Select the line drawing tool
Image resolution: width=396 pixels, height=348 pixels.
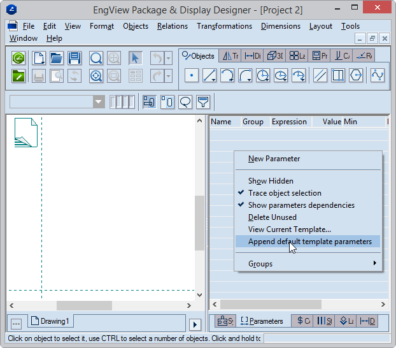pos(209,76)
